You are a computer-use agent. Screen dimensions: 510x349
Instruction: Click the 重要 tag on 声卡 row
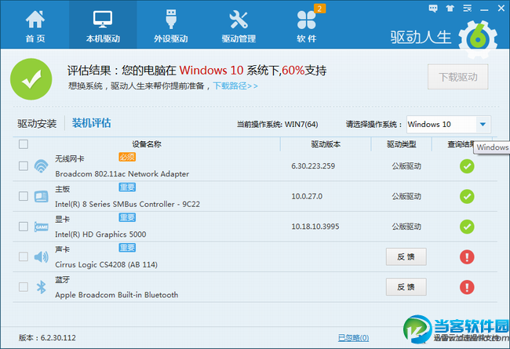click(127, 248)
